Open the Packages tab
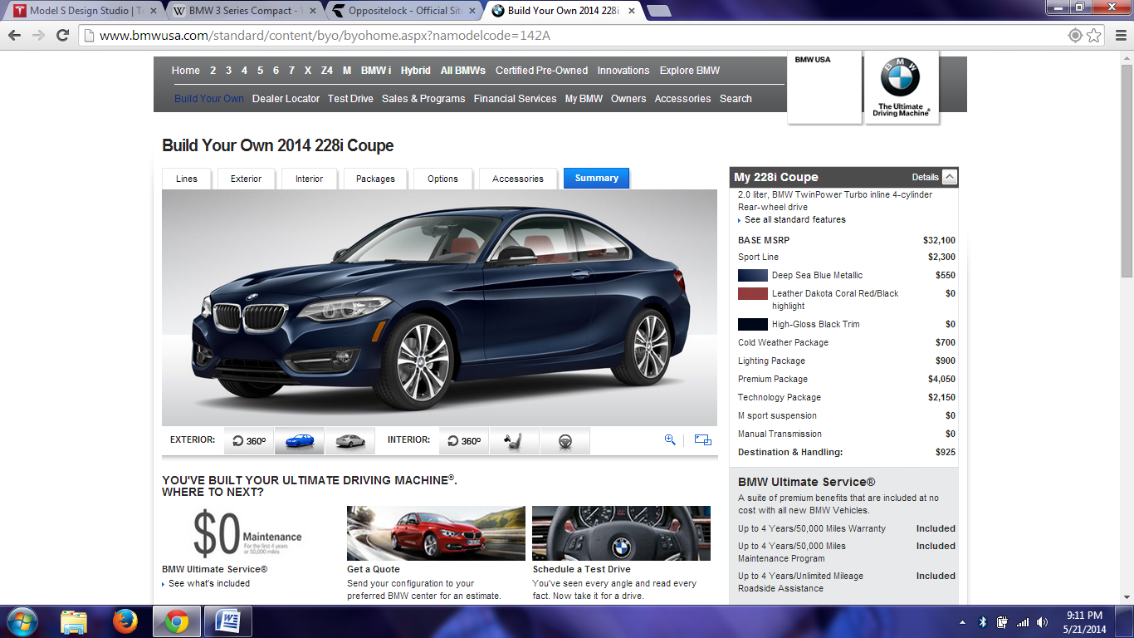The height and width of the screenshot is (638, 1134). pyautogui.click(x=375, y=179)
